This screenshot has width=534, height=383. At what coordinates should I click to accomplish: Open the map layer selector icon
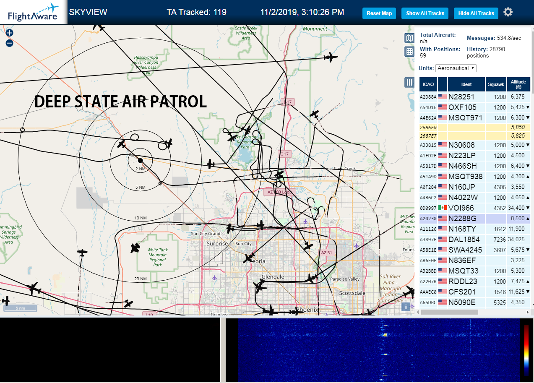pos(409,38)
